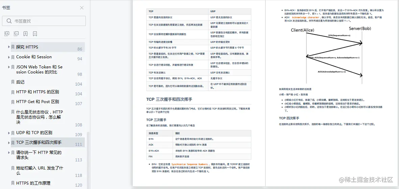Click the FIN row in message table
The width and height of the screenshot is (399, 189).
click(x=199, y=157)
